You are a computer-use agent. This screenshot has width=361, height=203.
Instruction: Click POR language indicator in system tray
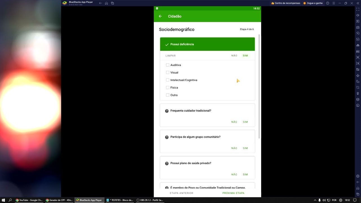pyautogui.click(x=334, y=200)
